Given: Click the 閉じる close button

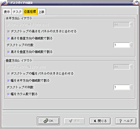Looking at the screenshot, I should [100, 121].
